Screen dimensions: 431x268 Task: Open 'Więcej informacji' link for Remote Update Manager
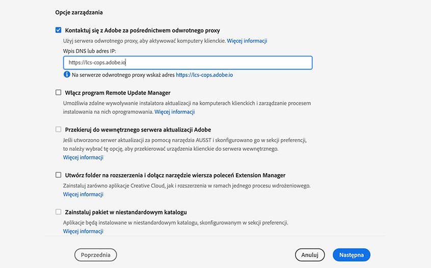point(175,112)
